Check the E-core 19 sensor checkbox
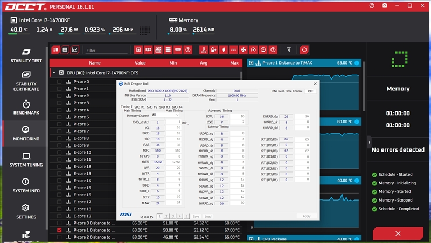Image resolution: width=431 pixels, height=243 pixels. [59, 216]
